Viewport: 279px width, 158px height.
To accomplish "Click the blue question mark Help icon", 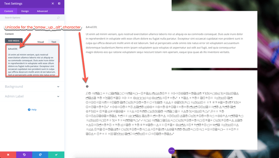I will (x=29, y=110).
